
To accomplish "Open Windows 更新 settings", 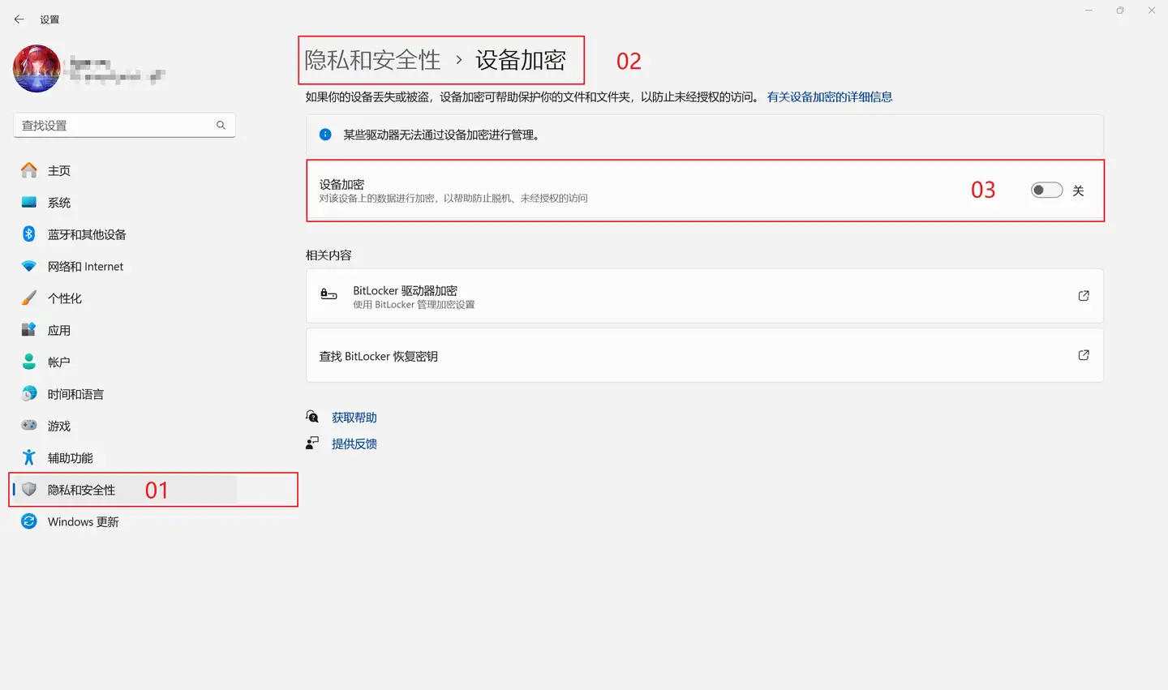I will (124, 521).
